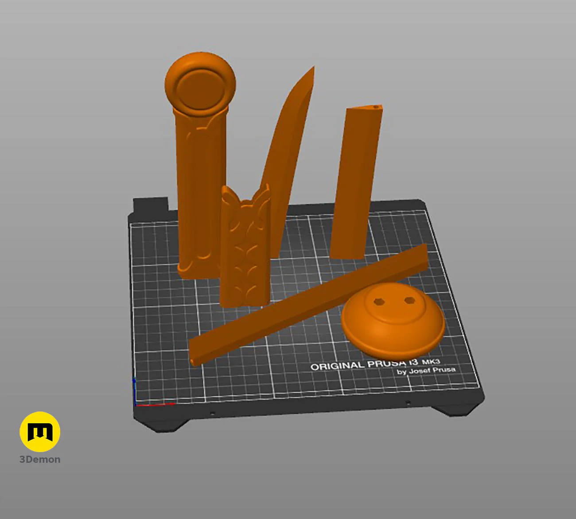Click the left hexagonal hole on dome
Screen dimensions: 576x519
(379, 302)
